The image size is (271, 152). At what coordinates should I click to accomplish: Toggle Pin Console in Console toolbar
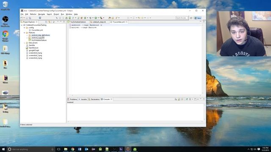point(186,99)
